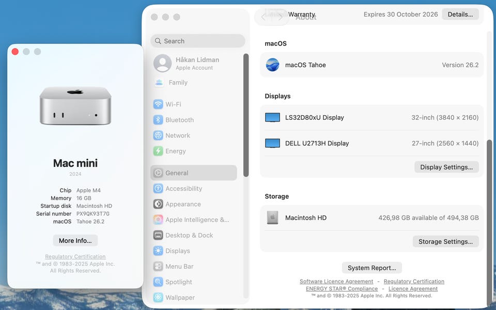The image size is (496, 310).
Task: Click the sidebar scrollbar in Settings
Action: 246,115
